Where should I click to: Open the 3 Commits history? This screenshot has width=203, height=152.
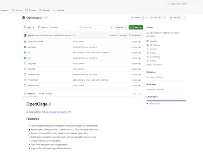click(x=135, y=35)
